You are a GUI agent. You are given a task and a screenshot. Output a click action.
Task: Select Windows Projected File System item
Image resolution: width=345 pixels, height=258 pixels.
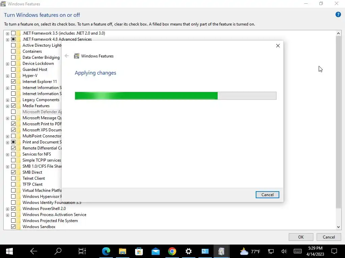click(x=50, y=221)
